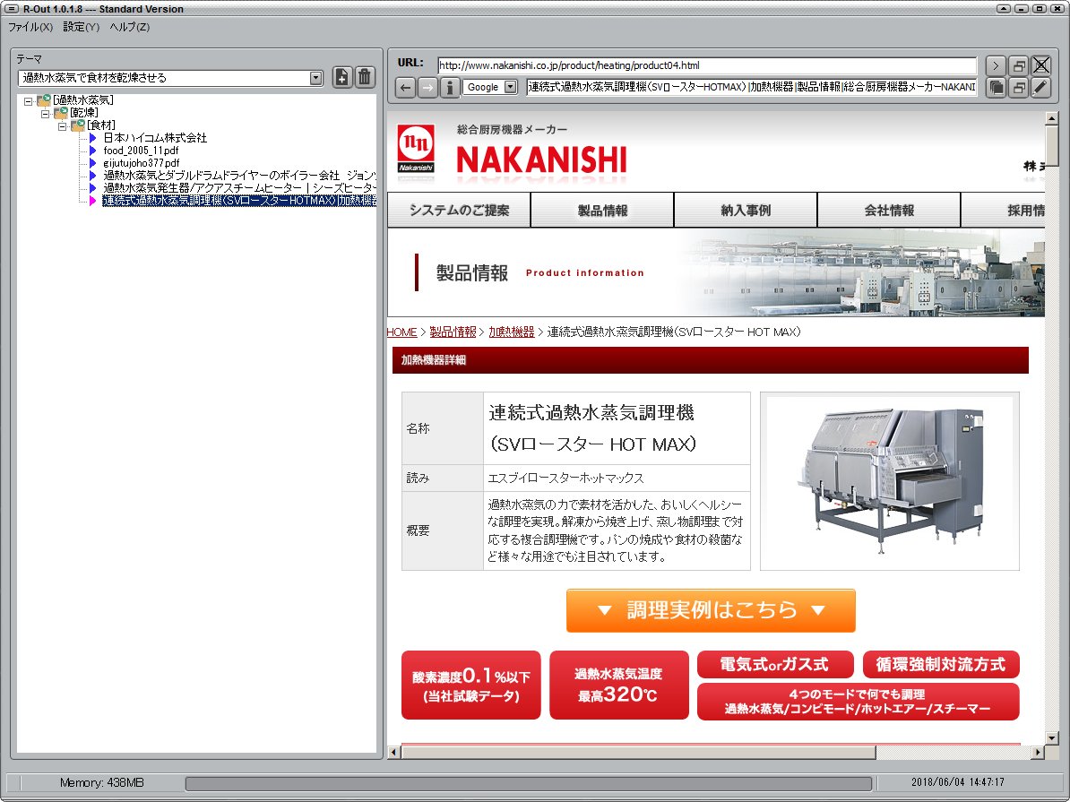
Task: Click the orange 調理実例はこちら button
Action: [711, 610]
